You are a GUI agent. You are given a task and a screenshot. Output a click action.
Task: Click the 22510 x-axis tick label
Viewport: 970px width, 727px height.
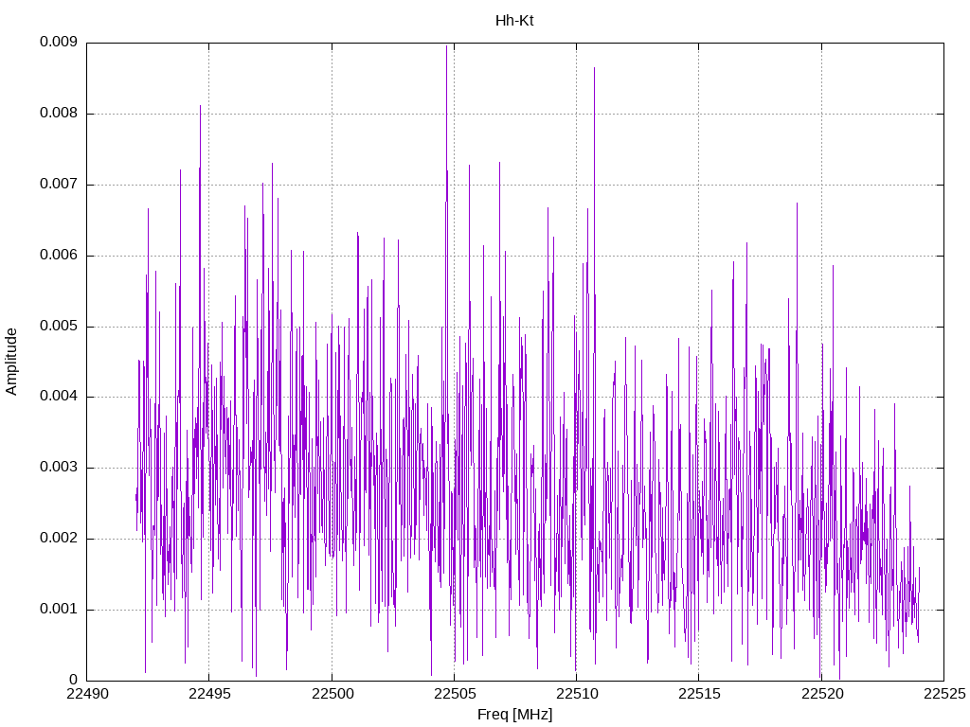pos(577,694)
